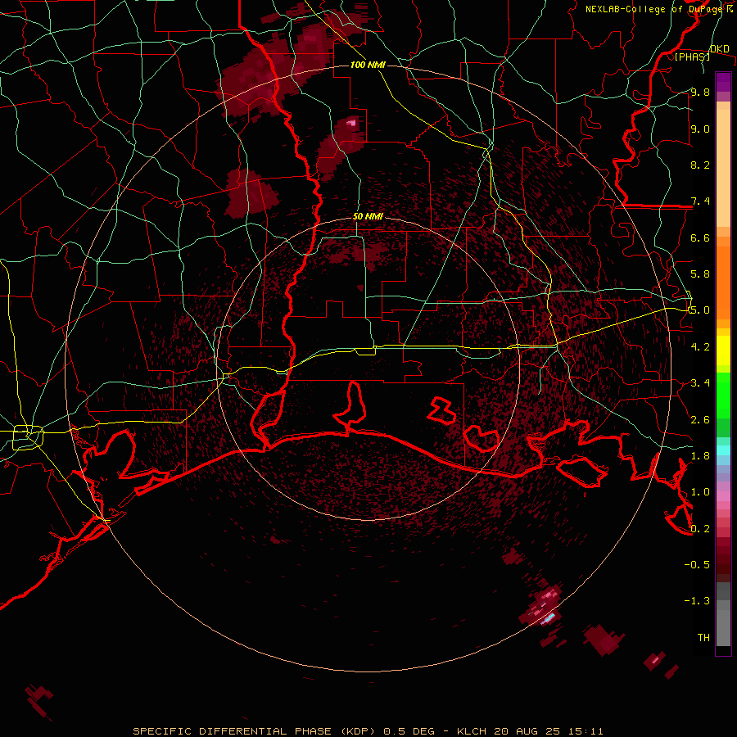737x737 pixels.
Task: Click the 9.0 value on the scale
Action: (x=700, y=129)
